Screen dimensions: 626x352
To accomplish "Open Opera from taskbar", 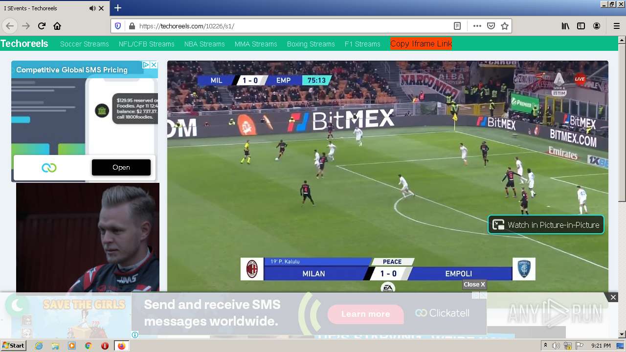I will point(105,346).
